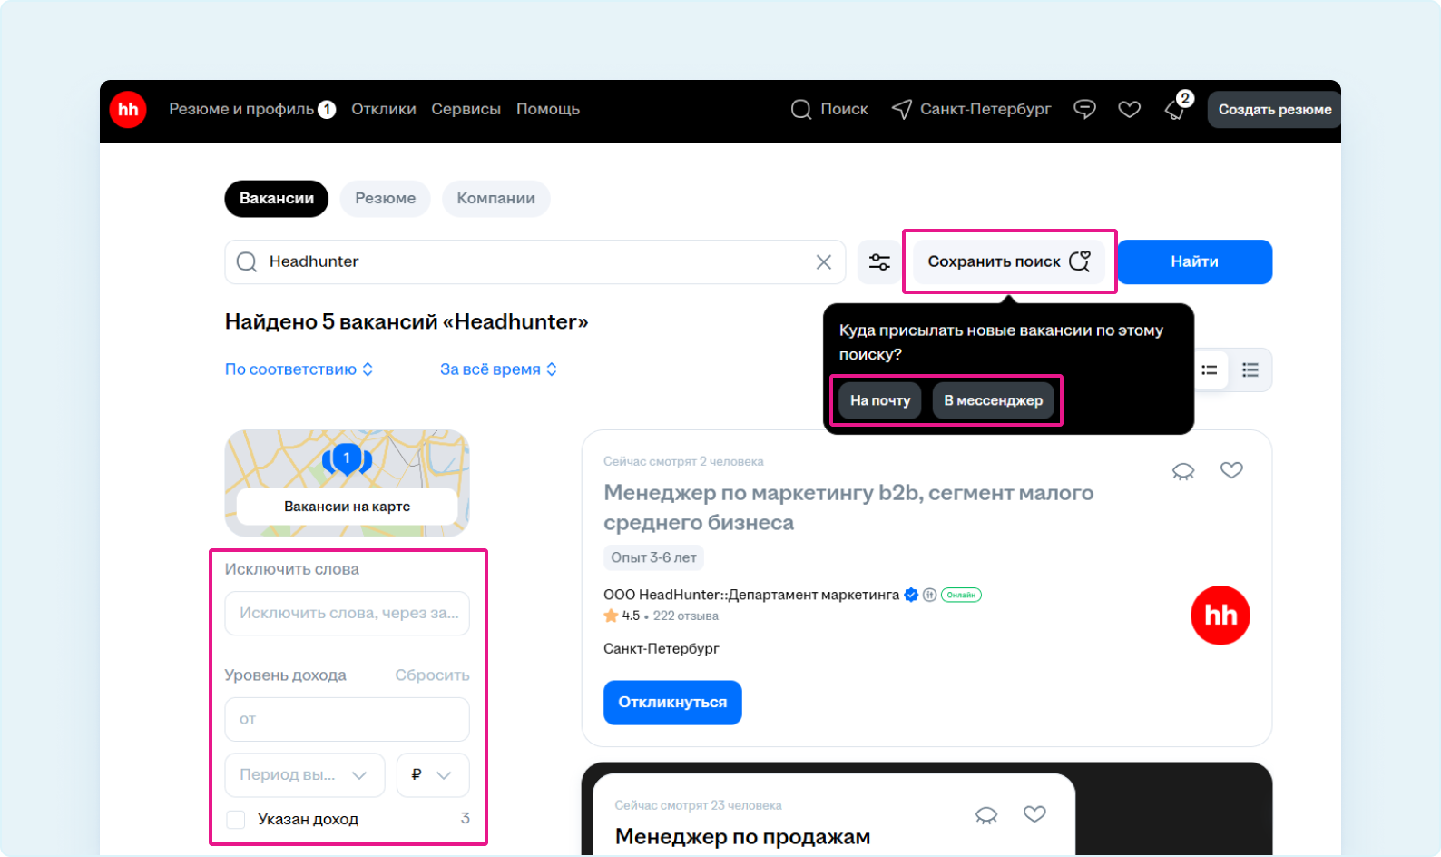Click the blue verified checkmark badge
1441x857 pixels.
tap(911, 596)
